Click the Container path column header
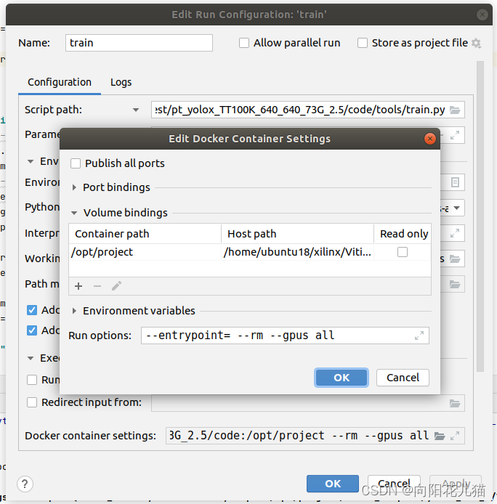Screen dimensions: 497x504 coord(145,234)
